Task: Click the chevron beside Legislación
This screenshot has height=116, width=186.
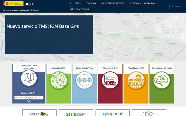Action: [98, 3]
